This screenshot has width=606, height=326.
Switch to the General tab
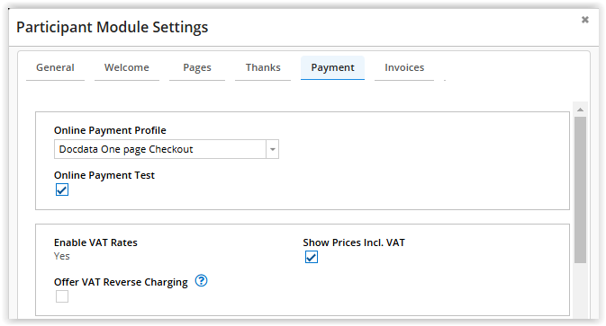point(55,68)
